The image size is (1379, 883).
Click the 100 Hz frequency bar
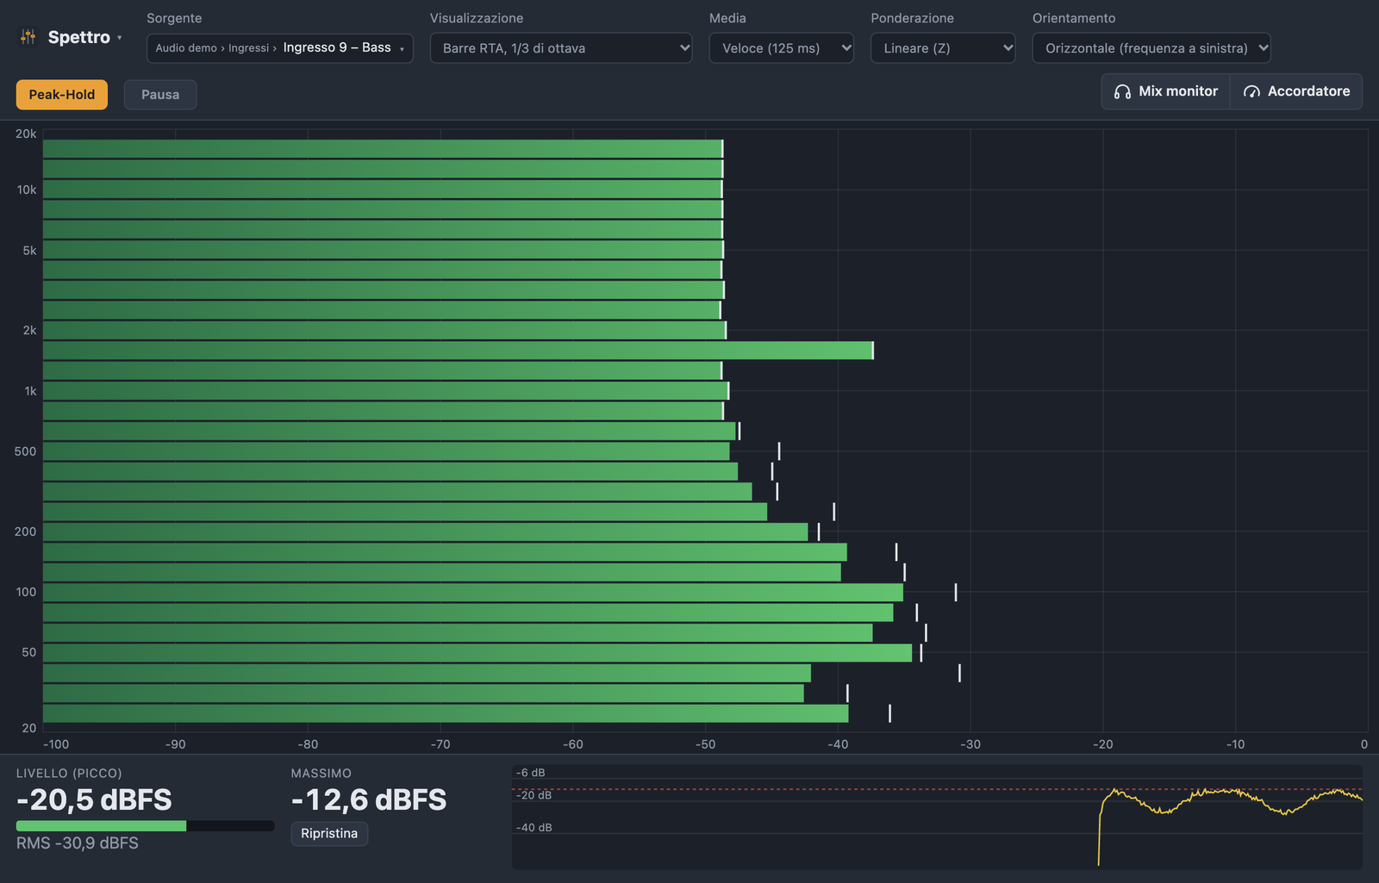pos(473,593)
